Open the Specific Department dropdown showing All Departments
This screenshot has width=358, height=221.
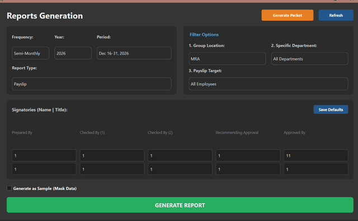click(309, 59)
